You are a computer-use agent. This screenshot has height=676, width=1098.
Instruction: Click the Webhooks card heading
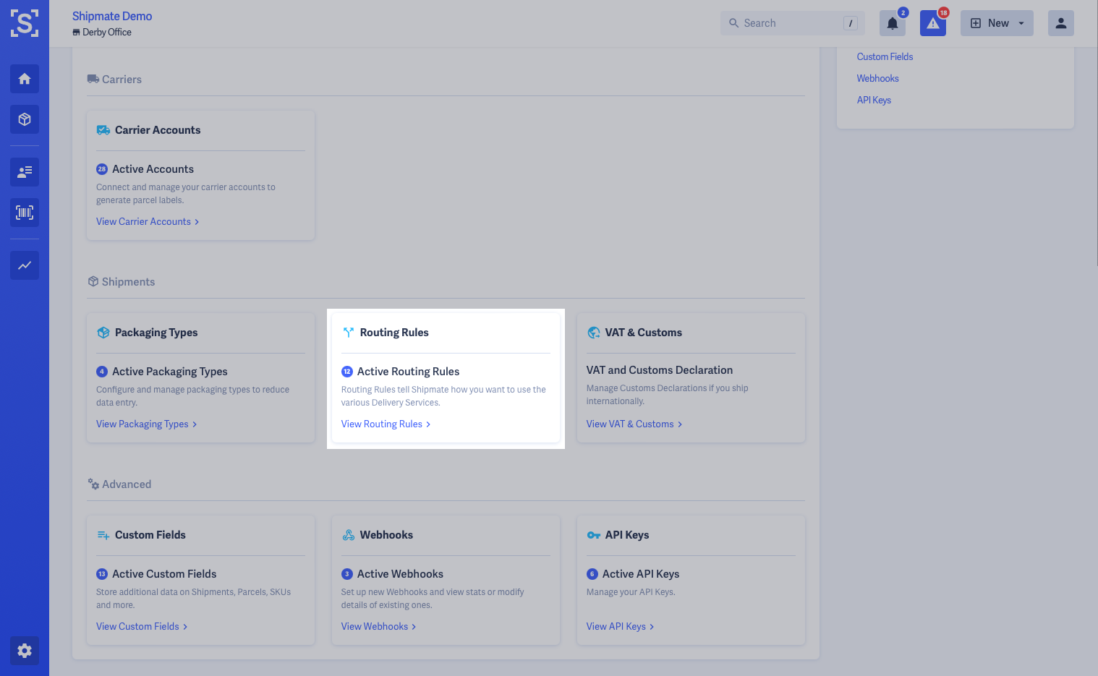pyautogui.click(x=386, y=535)
